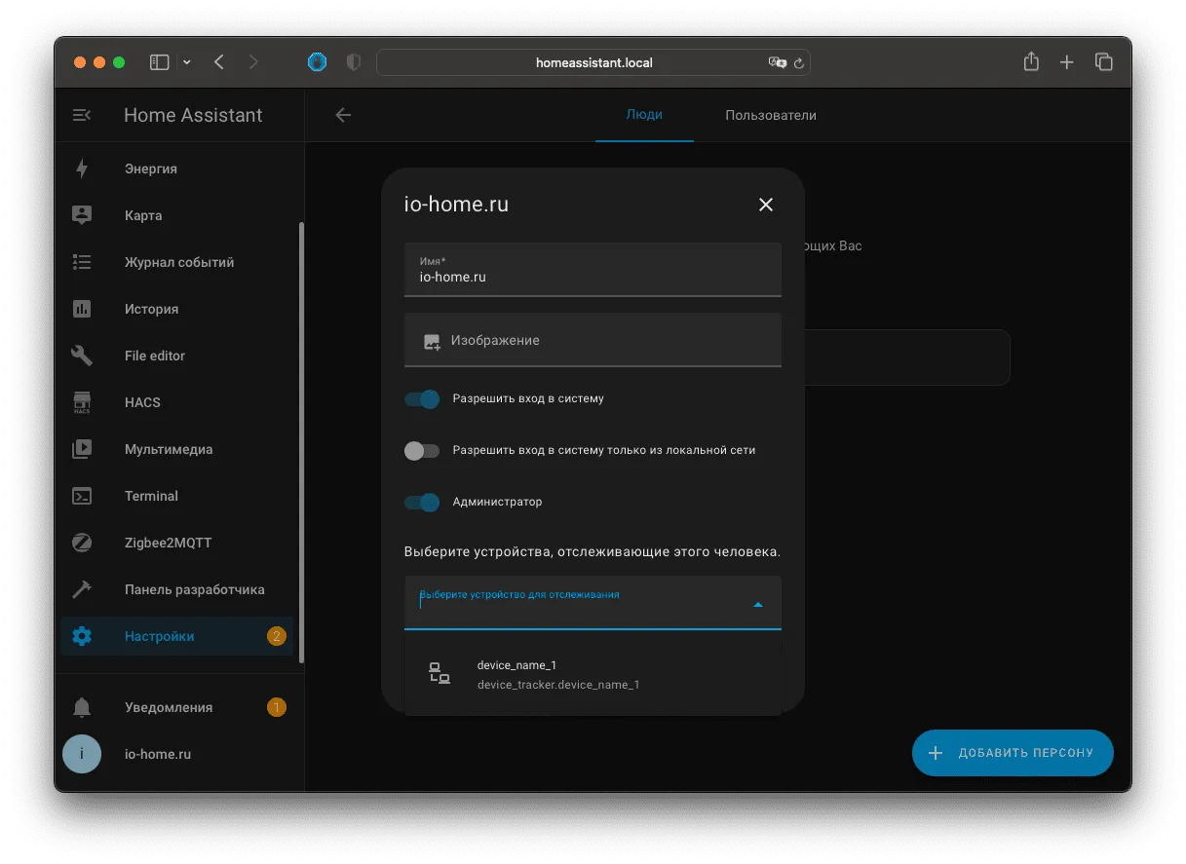Collapse the device tracking dropdown arrow
This screenshot has width=1186, height=864.
pos(758,605)
